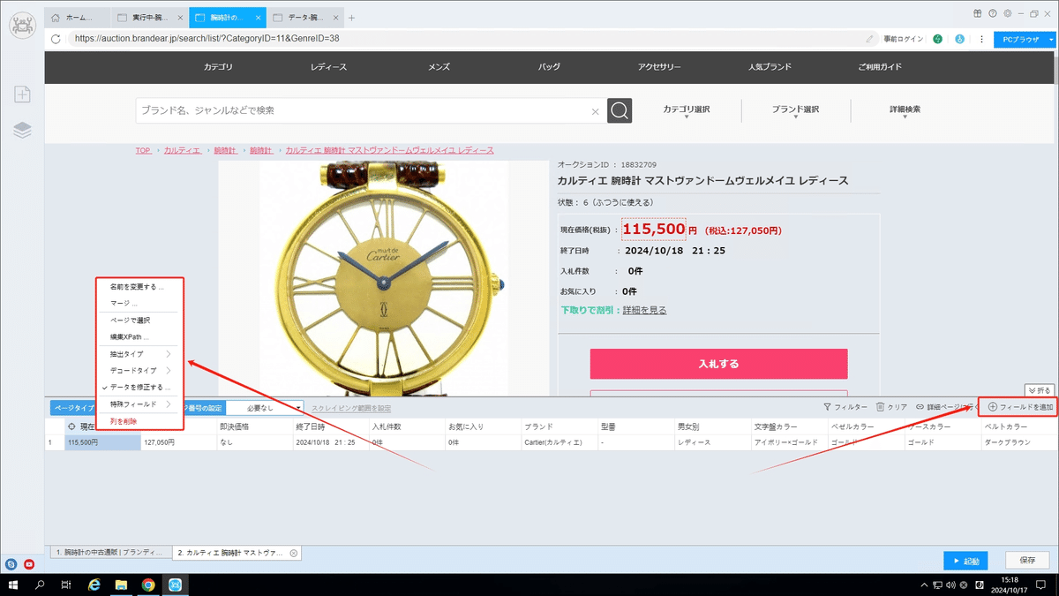Viewport: 1059px width, 596px height.
Task: Open 人気ブランド in site navigation
Action: click(x=770, y=67)
